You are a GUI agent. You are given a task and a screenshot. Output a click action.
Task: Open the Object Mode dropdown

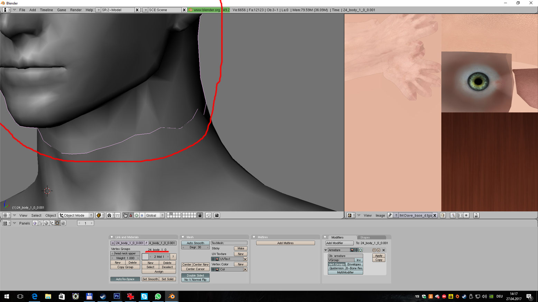(x=75, y=215)
